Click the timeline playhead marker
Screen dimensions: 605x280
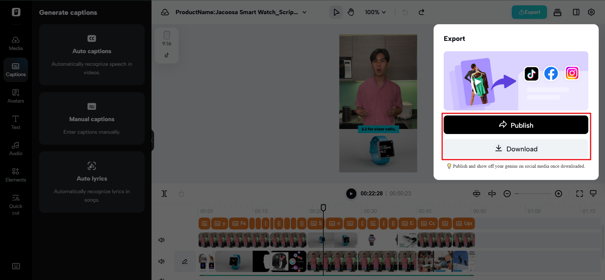point(323,207)
